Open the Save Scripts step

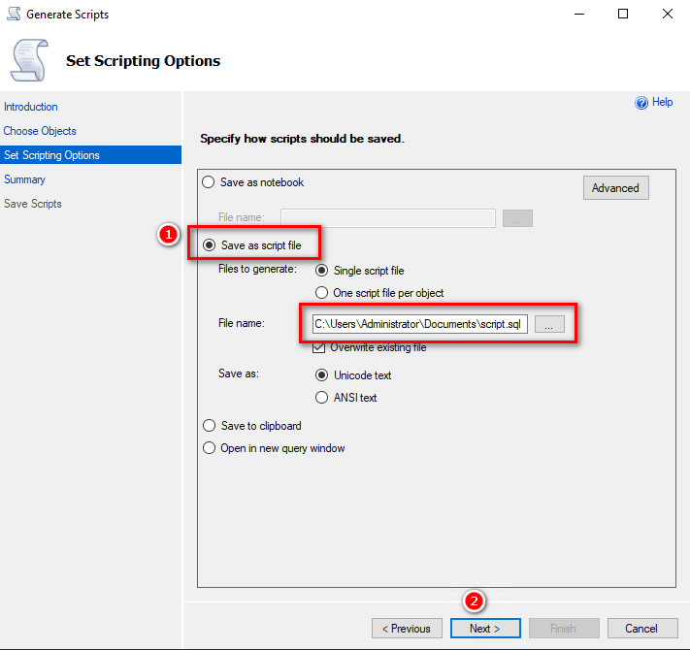[33, 204]
